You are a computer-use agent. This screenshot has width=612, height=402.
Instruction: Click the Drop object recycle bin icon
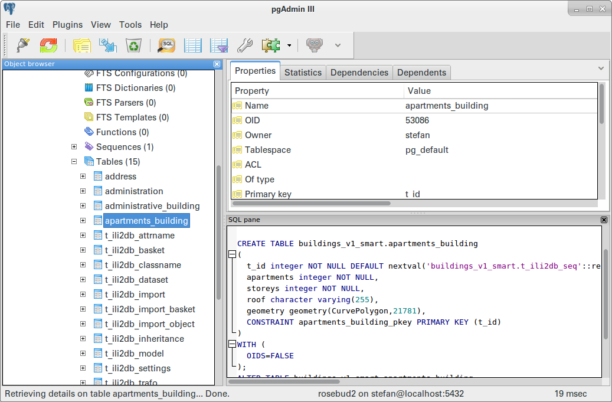tap(133, 45)
